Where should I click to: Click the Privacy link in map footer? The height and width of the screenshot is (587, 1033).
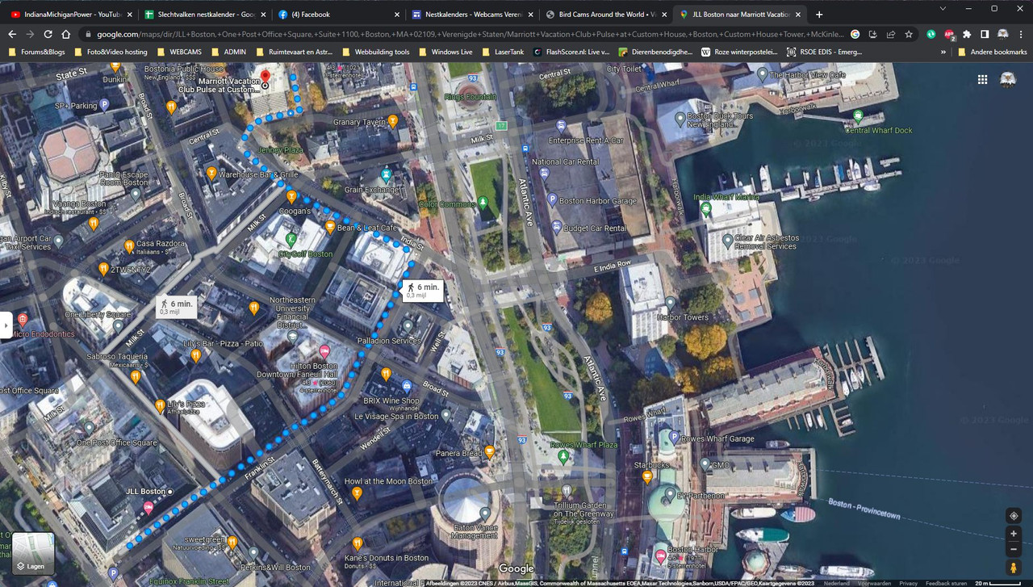[909, 583]
